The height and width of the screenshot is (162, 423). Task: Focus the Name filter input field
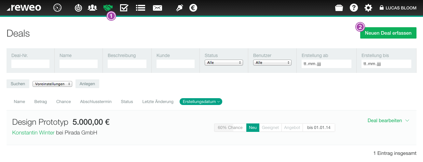tap(78, 64)
